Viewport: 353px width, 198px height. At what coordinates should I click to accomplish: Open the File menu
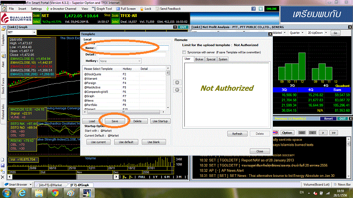(x=11, y=9)
